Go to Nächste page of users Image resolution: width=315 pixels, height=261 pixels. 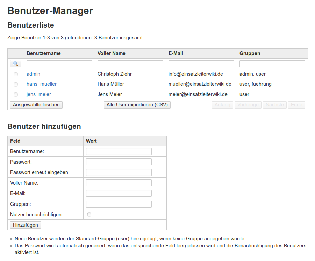tap(275, 105)
